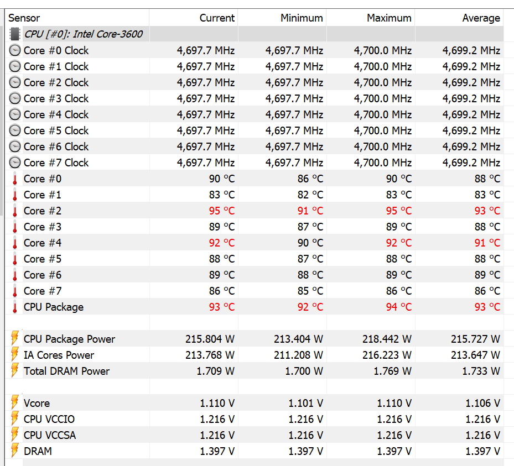Click the Vcore average value 1.106 V
514x466 pixels.
coord(483,403)
